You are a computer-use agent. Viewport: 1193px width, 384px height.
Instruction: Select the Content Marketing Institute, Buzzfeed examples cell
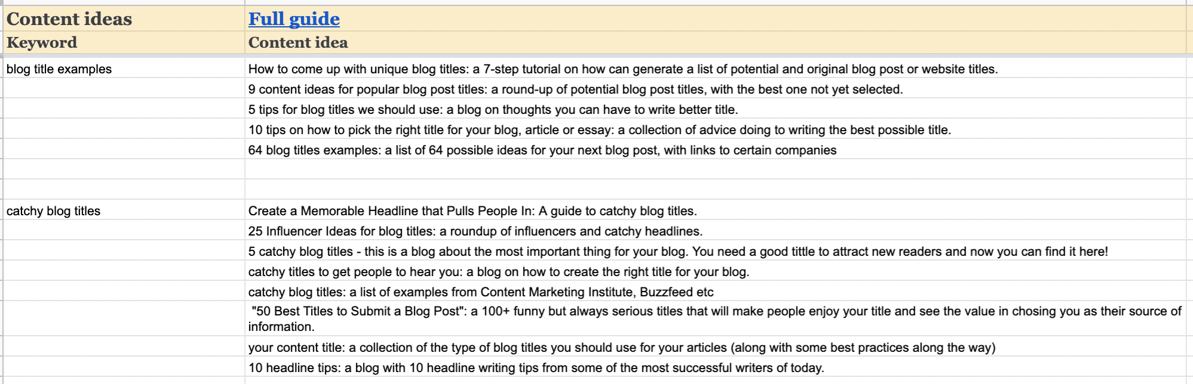point(715,292)
